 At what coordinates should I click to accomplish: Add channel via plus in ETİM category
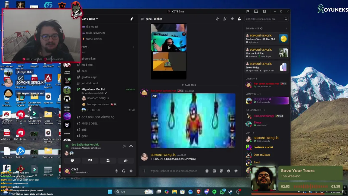(133, 47)
